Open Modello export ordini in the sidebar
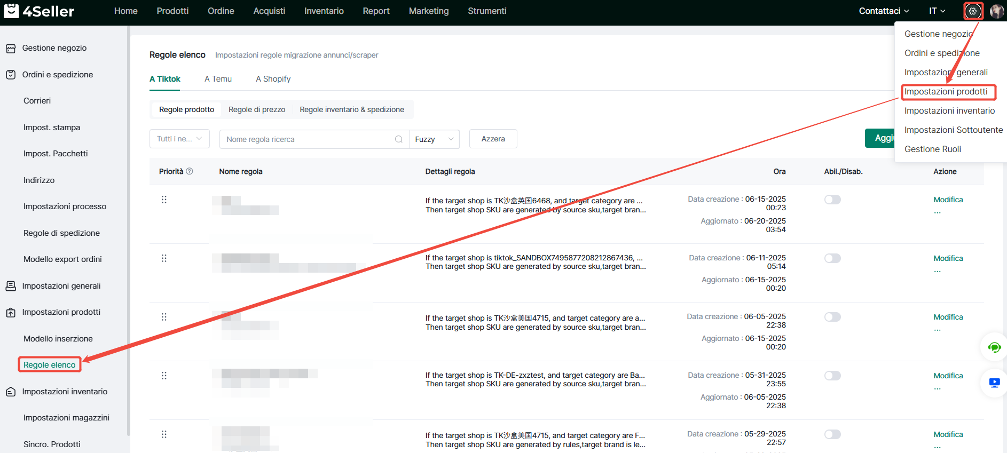The image size is (1007, 453). click(x=63, y=259)
